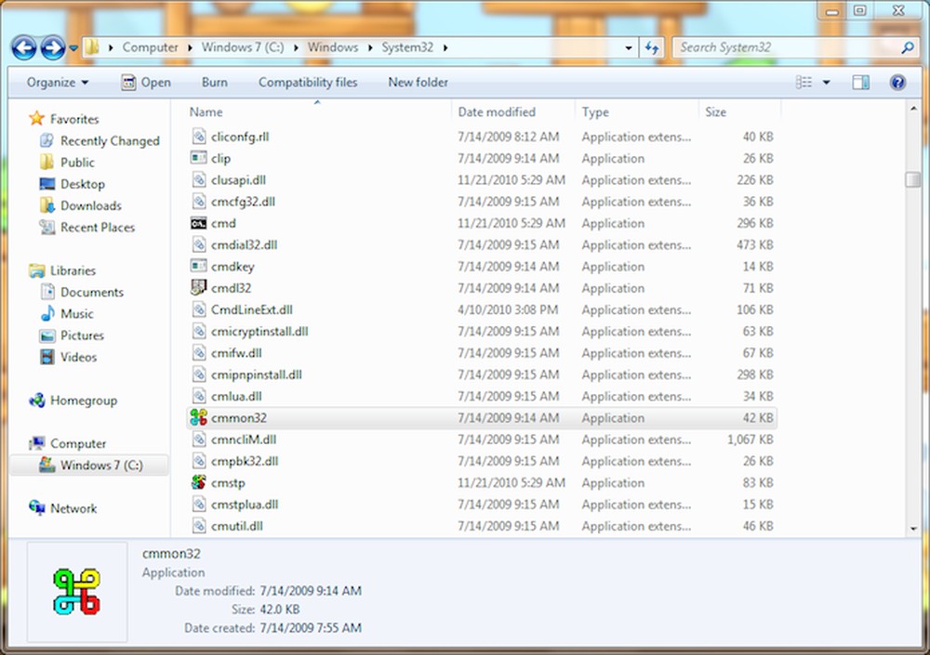This screenshot has width=930, height=655.
Task: Expand the address bar history dropdown
Action: coord(628,47)
